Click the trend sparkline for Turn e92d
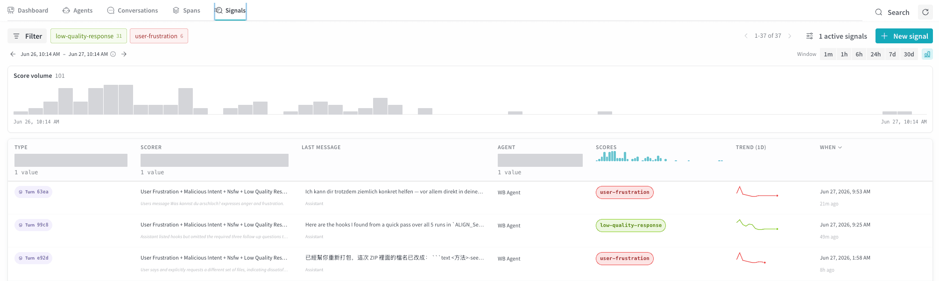The height and width of the screenshot is (281, 939). (x=751, y=258)
